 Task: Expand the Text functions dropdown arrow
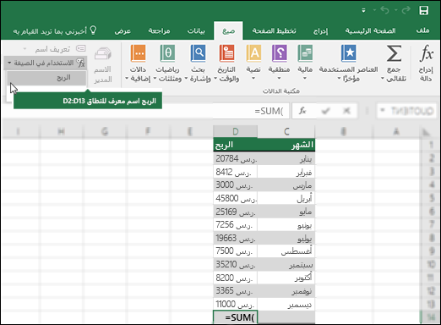tap(253, 79)
